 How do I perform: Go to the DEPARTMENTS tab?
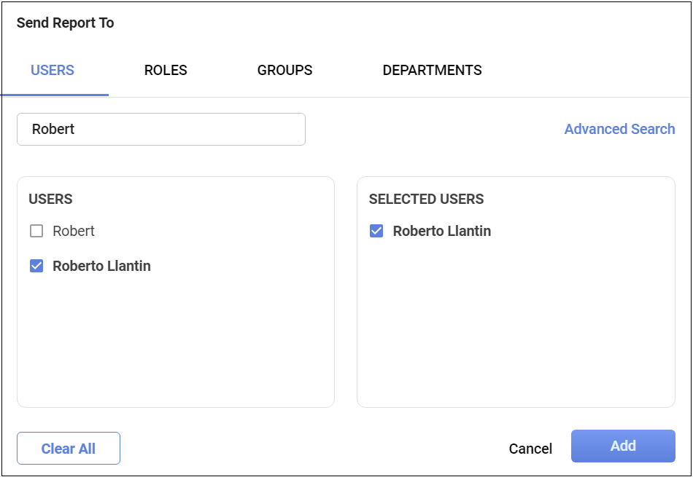pos(432,71)
